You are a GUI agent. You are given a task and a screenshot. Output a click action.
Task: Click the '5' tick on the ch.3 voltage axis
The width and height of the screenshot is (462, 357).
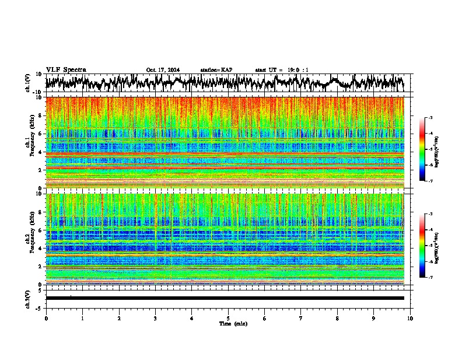click(x=40, y=290)
